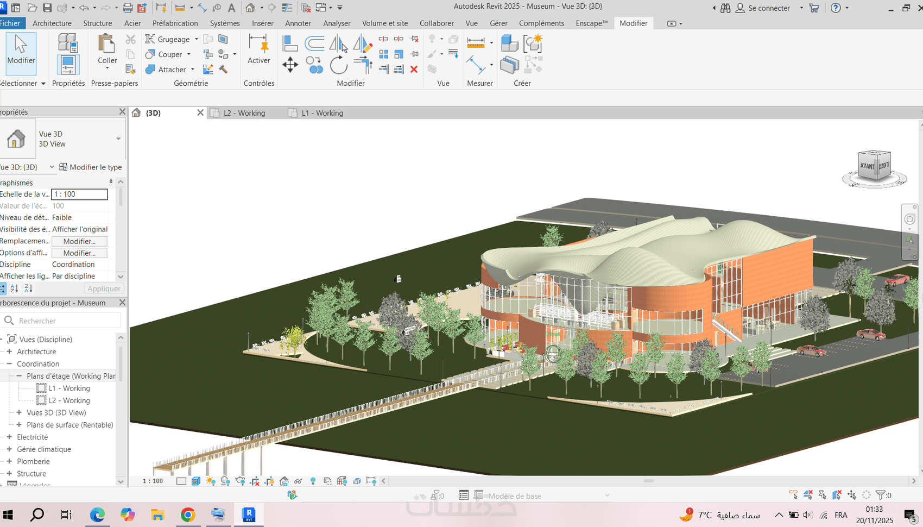Viewport: 923px width, 527px height.
Task: Click the red Delete X icon
Action: click(414, 69)
